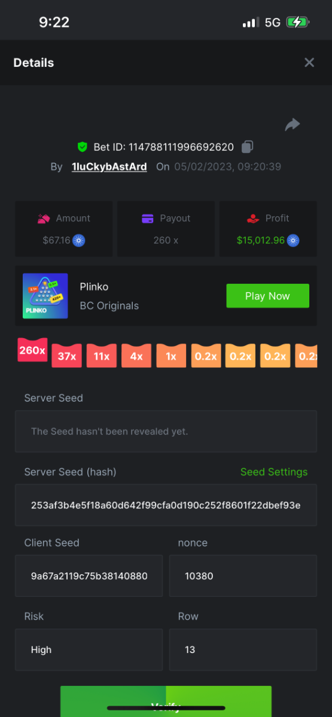Open user 1luCkybAstArd's profile
The image size is (332, 717).
click(x=109, y=167)
